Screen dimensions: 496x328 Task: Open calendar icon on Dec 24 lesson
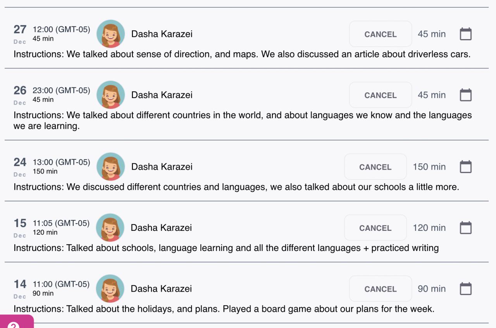tap(465, 167)
